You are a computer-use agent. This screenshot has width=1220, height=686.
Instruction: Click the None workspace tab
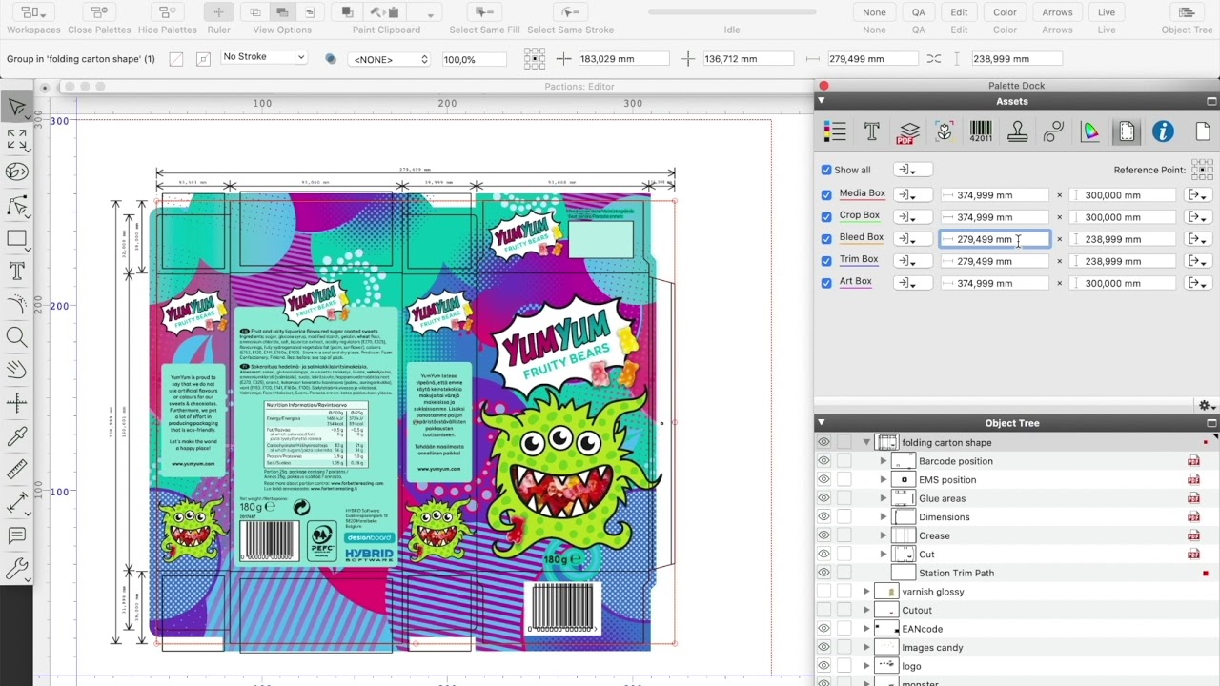pyautogui.click(x=874, y=12)
